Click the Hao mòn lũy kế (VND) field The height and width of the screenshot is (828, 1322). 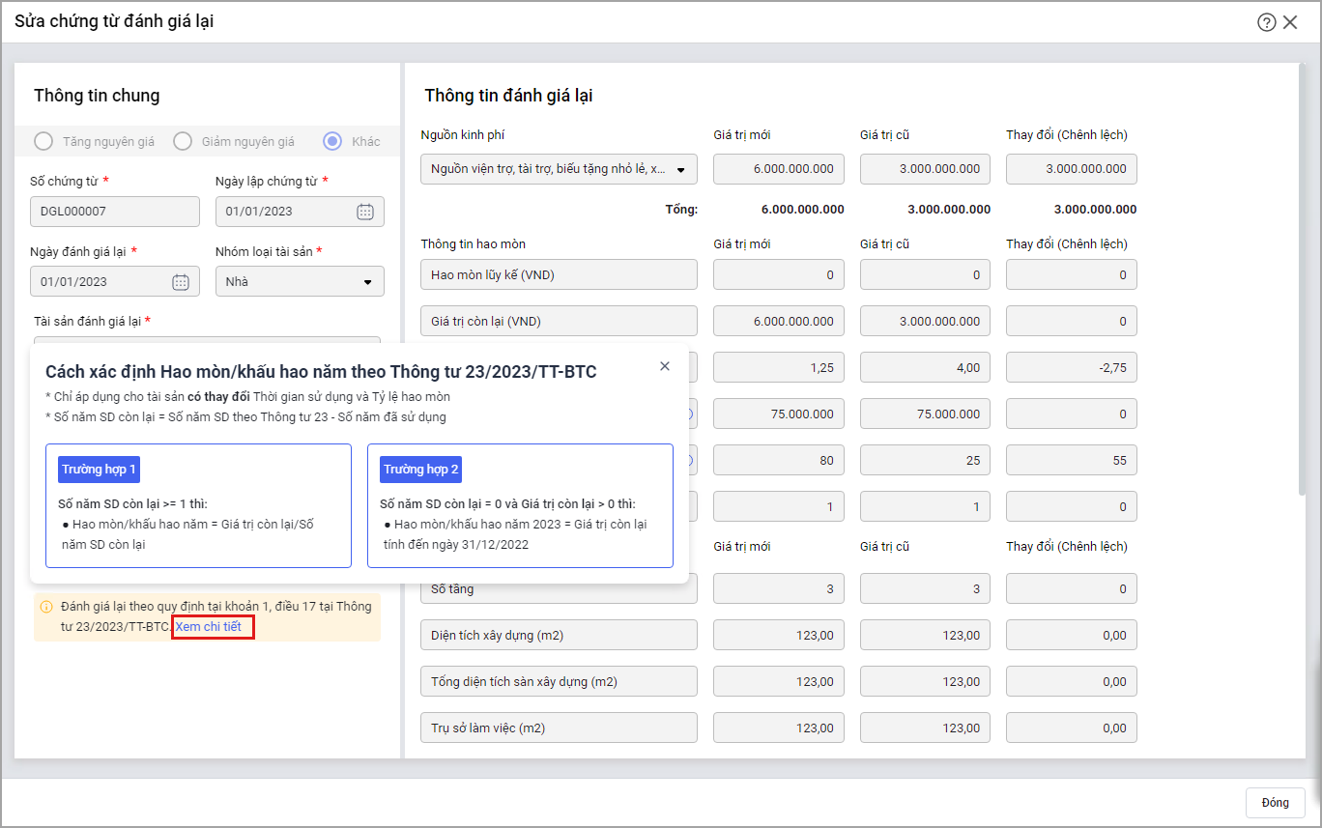(559, 274)
